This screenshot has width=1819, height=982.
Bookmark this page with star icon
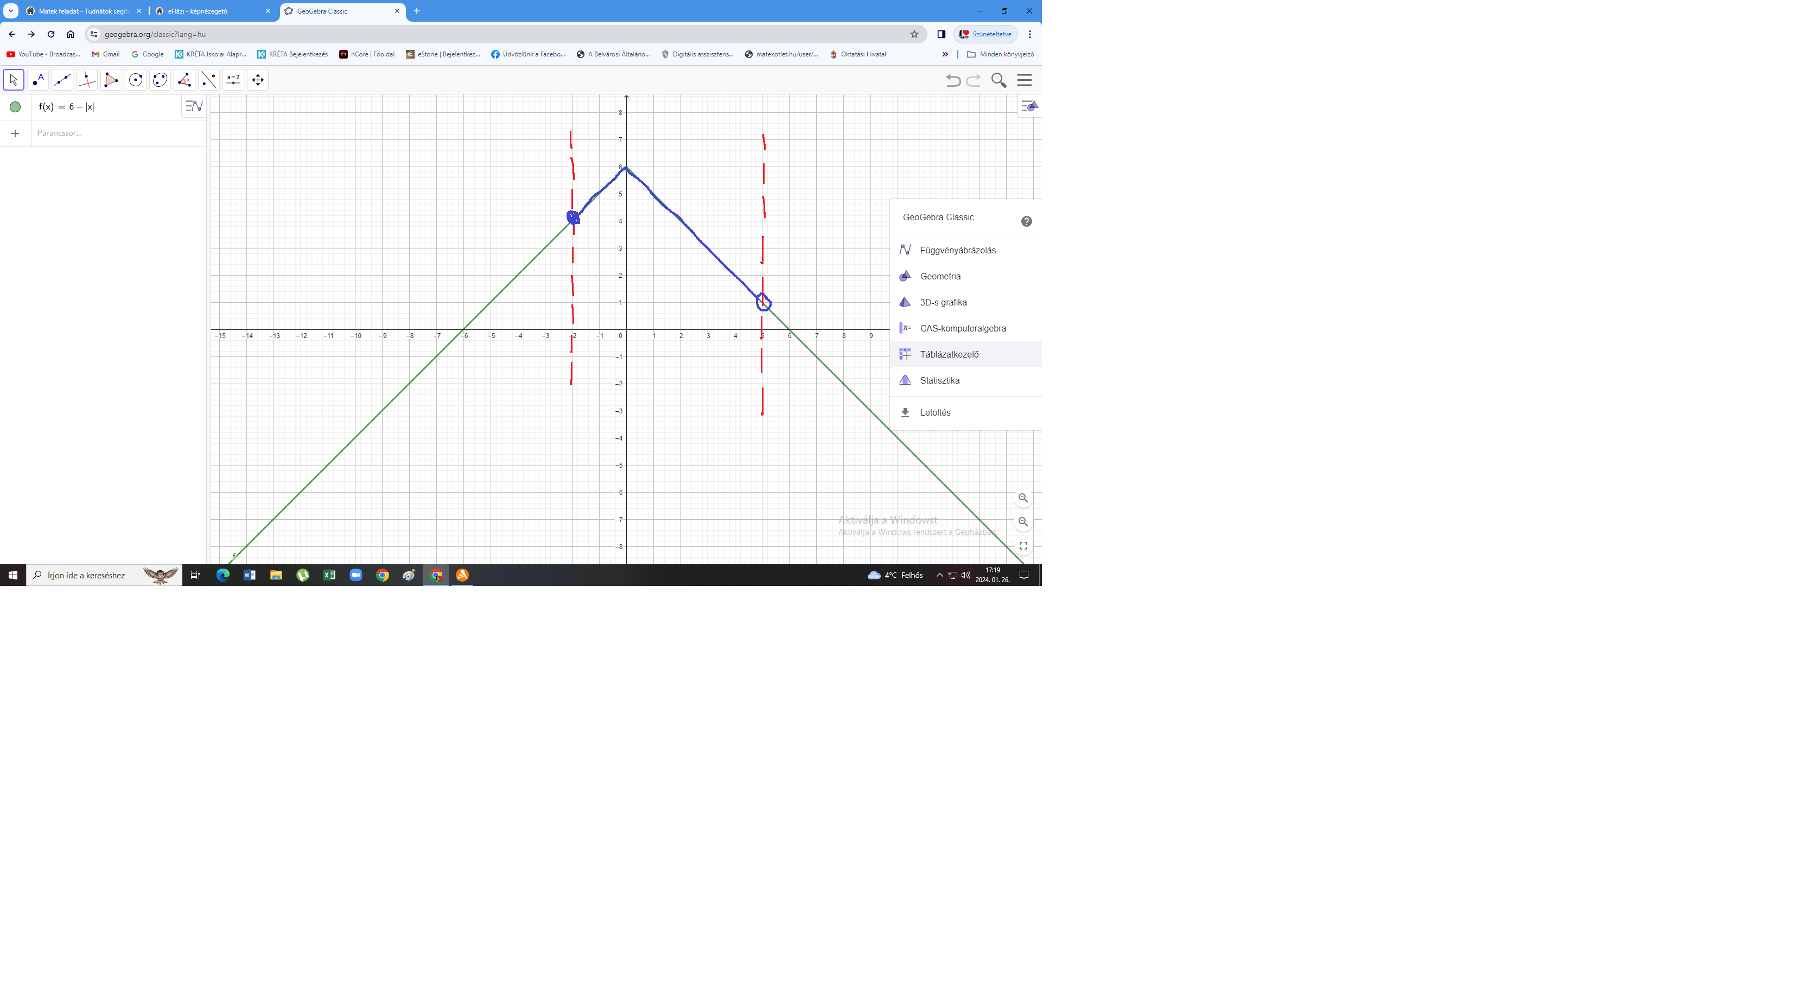pyautogui.click(x=914, y=34)
